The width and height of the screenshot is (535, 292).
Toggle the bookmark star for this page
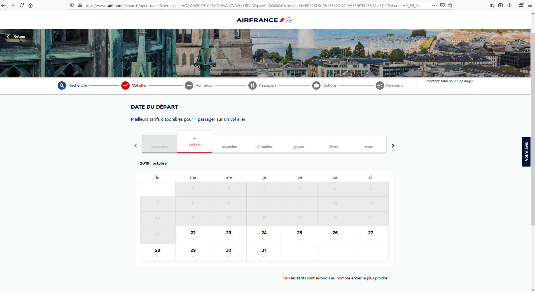[450, 5]
